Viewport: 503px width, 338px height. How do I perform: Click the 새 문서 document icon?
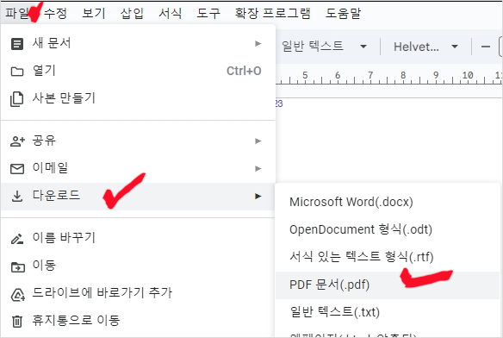point(17,44)
